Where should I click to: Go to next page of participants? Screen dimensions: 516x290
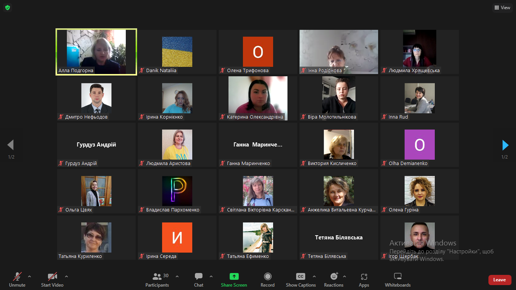[x=505, y=145]
